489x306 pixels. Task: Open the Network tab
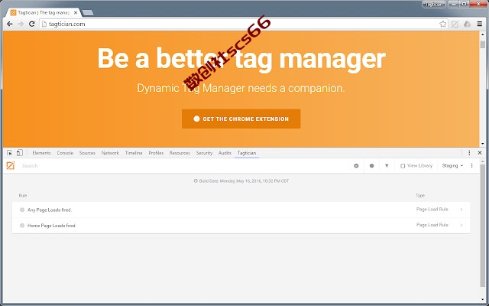(x=110, y=153)
